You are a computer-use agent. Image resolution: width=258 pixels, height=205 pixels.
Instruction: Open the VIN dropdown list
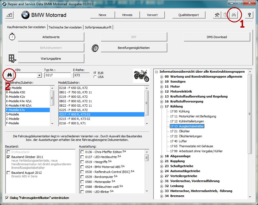point(39,75)
